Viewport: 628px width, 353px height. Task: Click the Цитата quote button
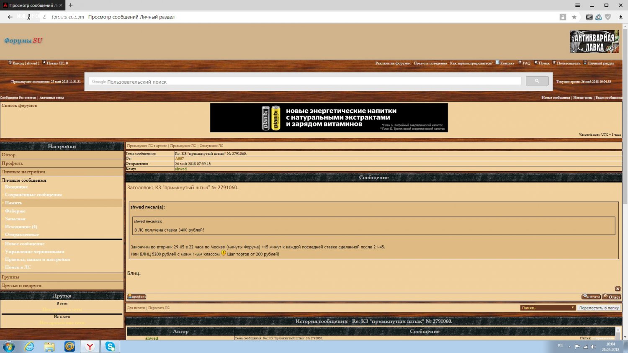click(591, 297)
